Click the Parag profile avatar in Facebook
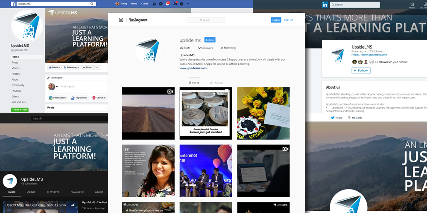 [x=117, y=4]
